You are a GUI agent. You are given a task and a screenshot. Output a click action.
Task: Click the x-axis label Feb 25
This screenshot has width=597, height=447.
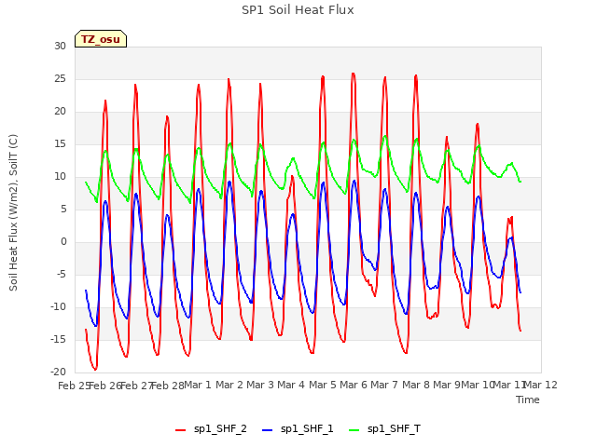74,386
